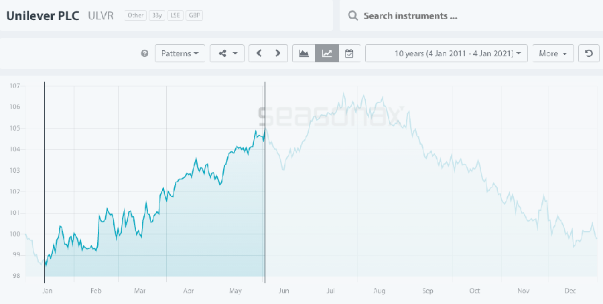The width and height of the screenshot is (603, 304).
Task: Open the share options dropdown
Action: click(x=227, y=54)
